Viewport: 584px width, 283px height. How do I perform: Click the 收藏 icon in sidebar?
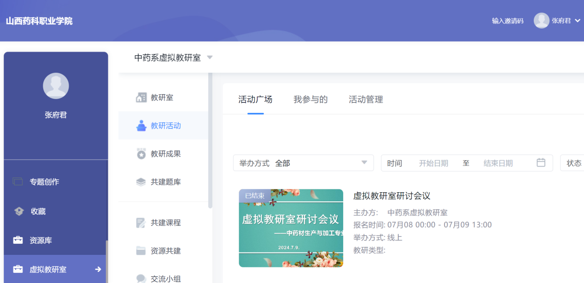(x=18, y=212)
